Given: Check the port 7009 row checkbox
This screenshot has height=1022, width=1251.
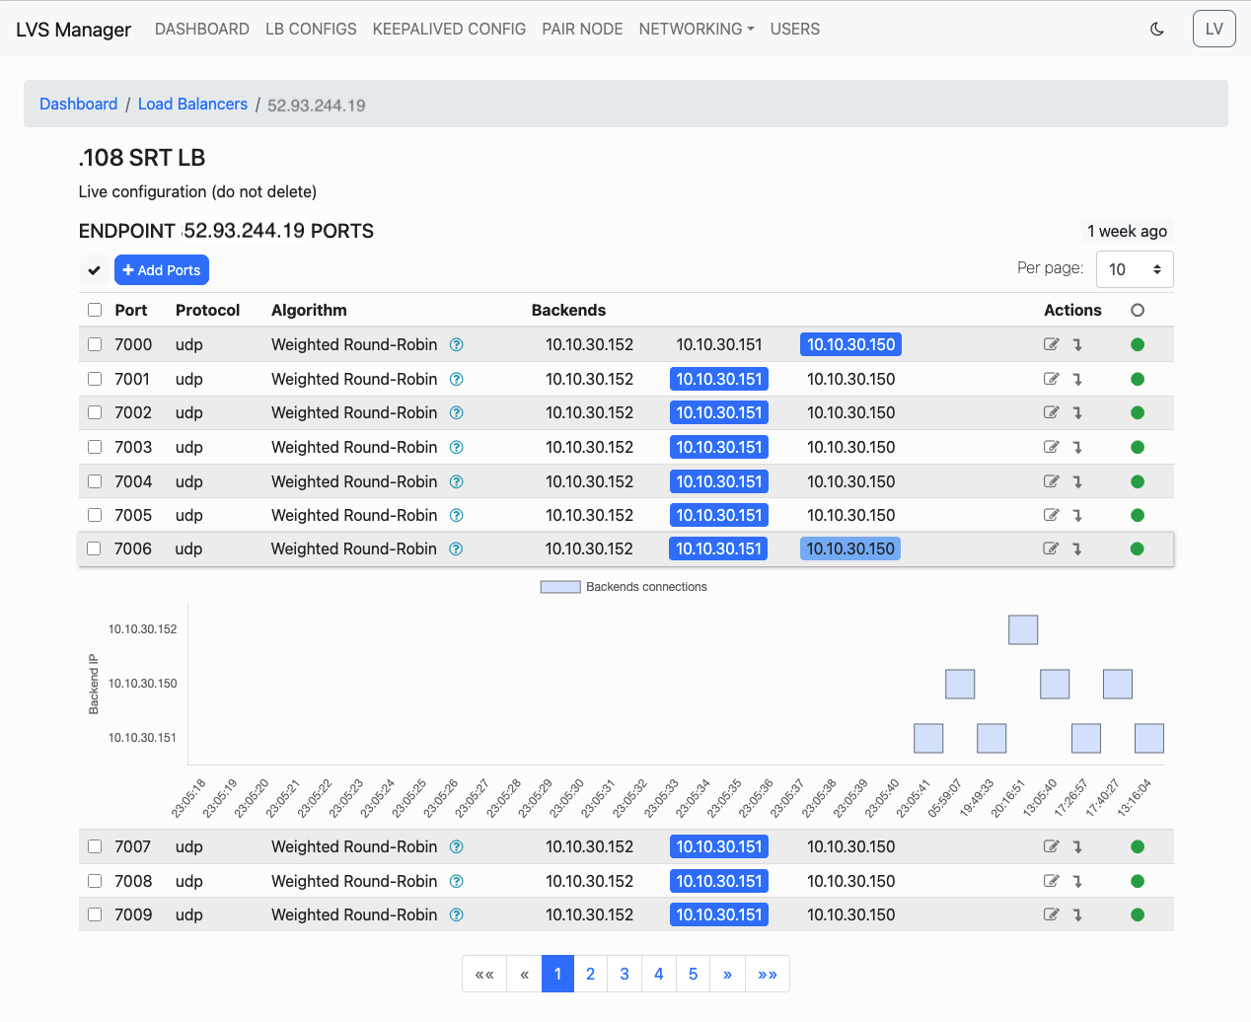Looking at the screenshot, I should coord(95,914).
